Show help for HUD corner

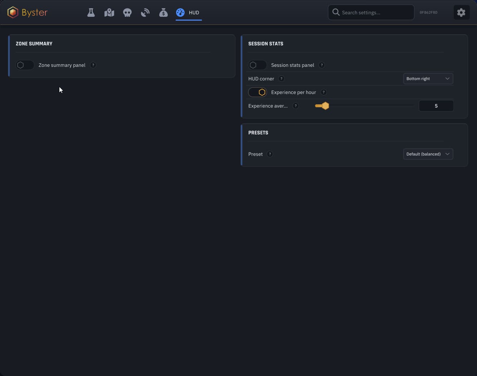tap(281, 79)
